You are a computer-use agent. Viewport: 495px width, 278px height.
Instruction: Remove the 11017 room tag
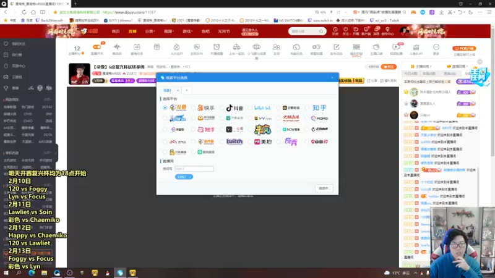(190, 177)
